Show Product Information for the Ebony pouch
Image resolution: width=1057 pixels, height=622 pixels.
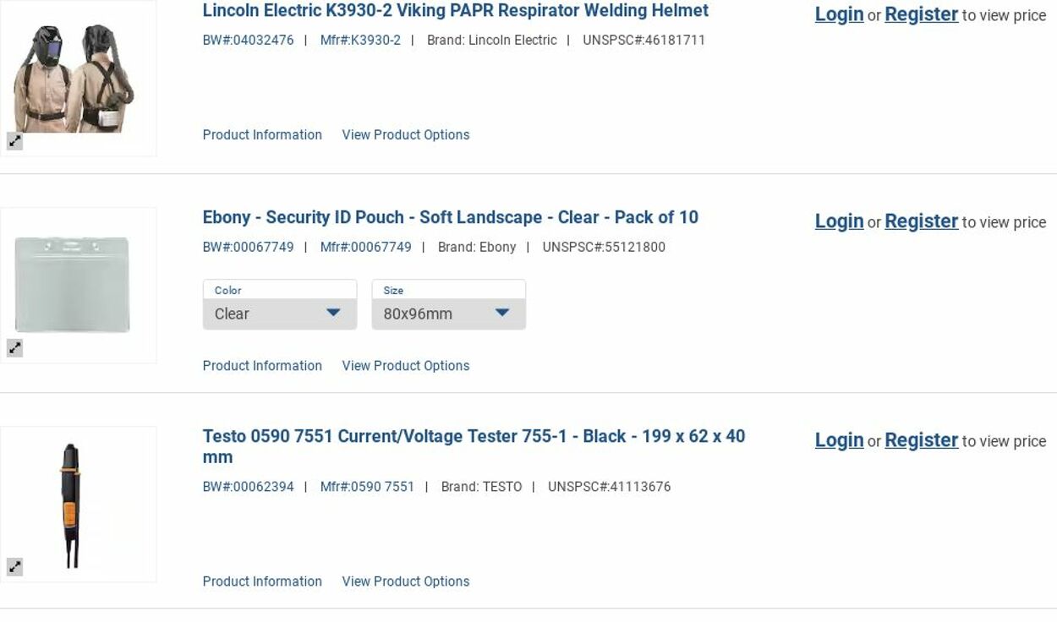point(262,366)
